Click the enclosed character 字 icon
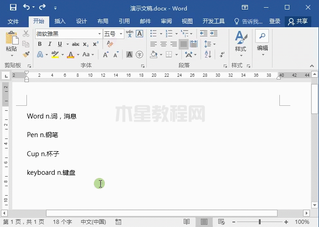 click(x=139, y=54)
